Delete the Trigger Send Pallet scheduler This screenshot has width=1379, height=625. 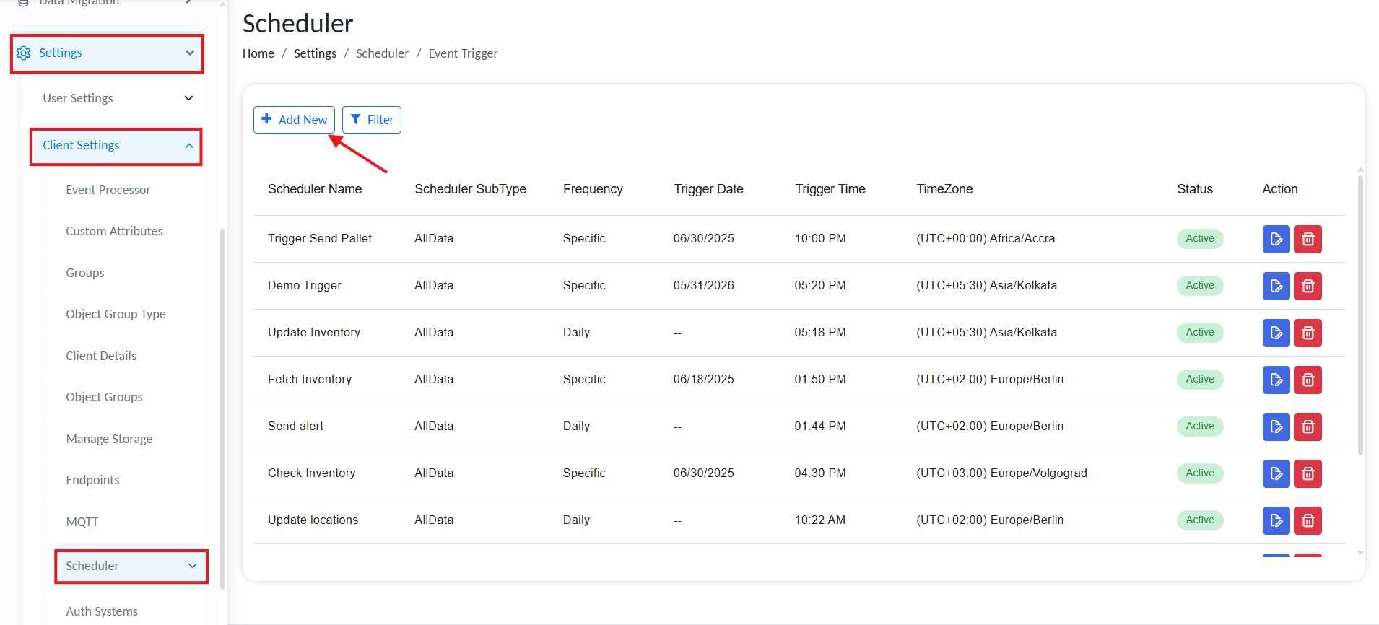click(1308, 239)
